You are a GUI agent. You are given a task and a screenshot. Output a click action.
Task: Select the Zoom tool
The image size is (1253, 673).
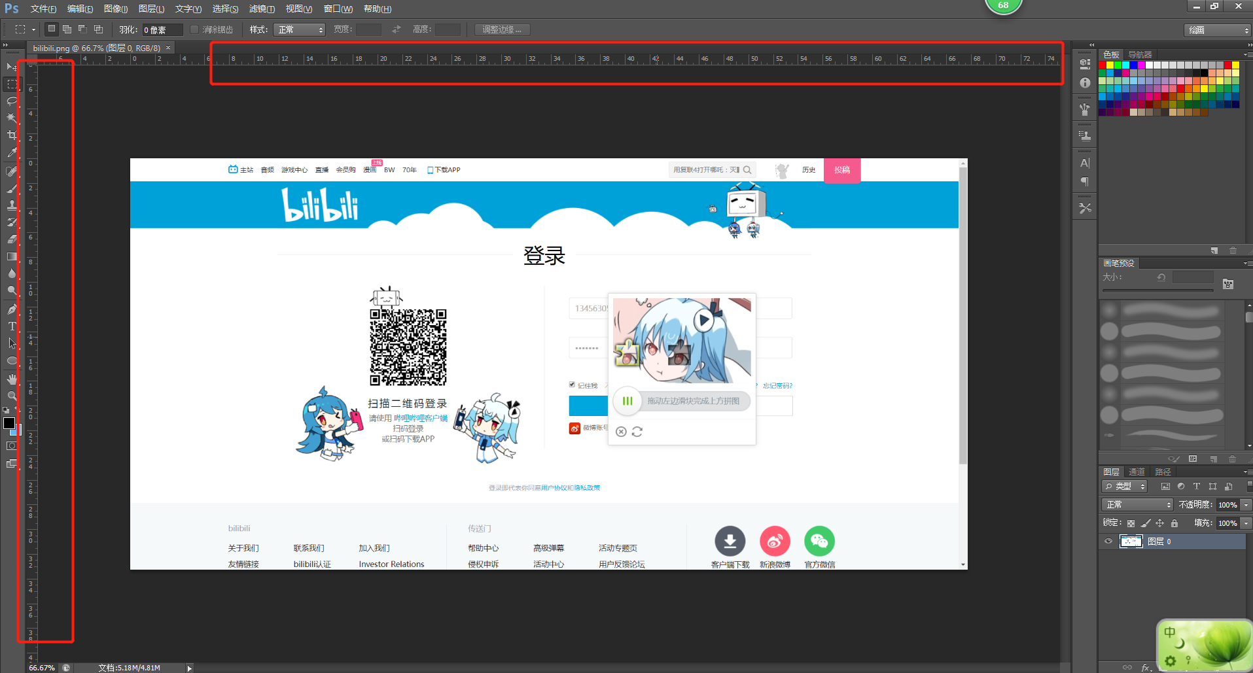(x=12, y=396)
